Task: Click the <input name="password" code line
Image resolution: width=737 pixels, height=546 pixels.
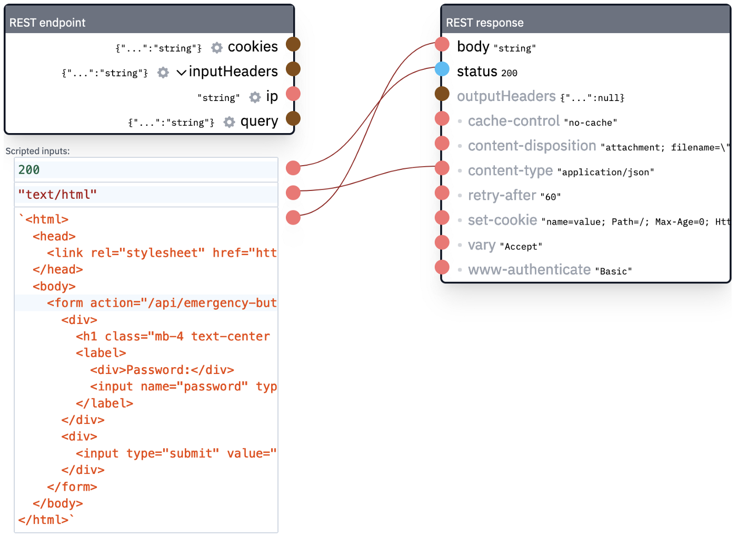Action: click(183, 387)
